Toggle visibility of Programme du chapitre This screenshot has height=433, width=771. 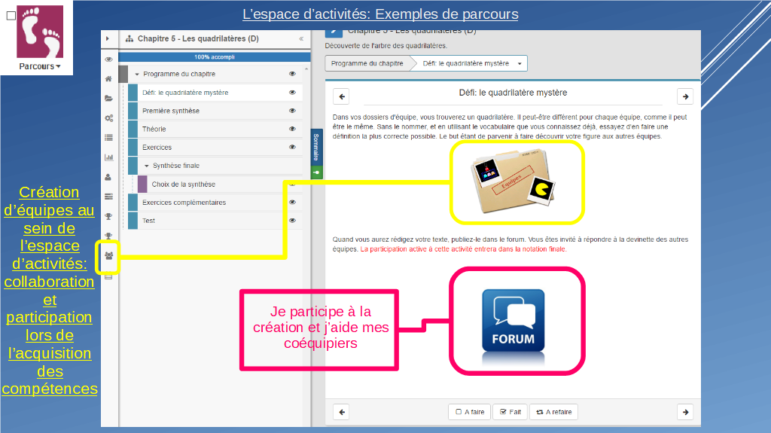[x=293, y=74]
